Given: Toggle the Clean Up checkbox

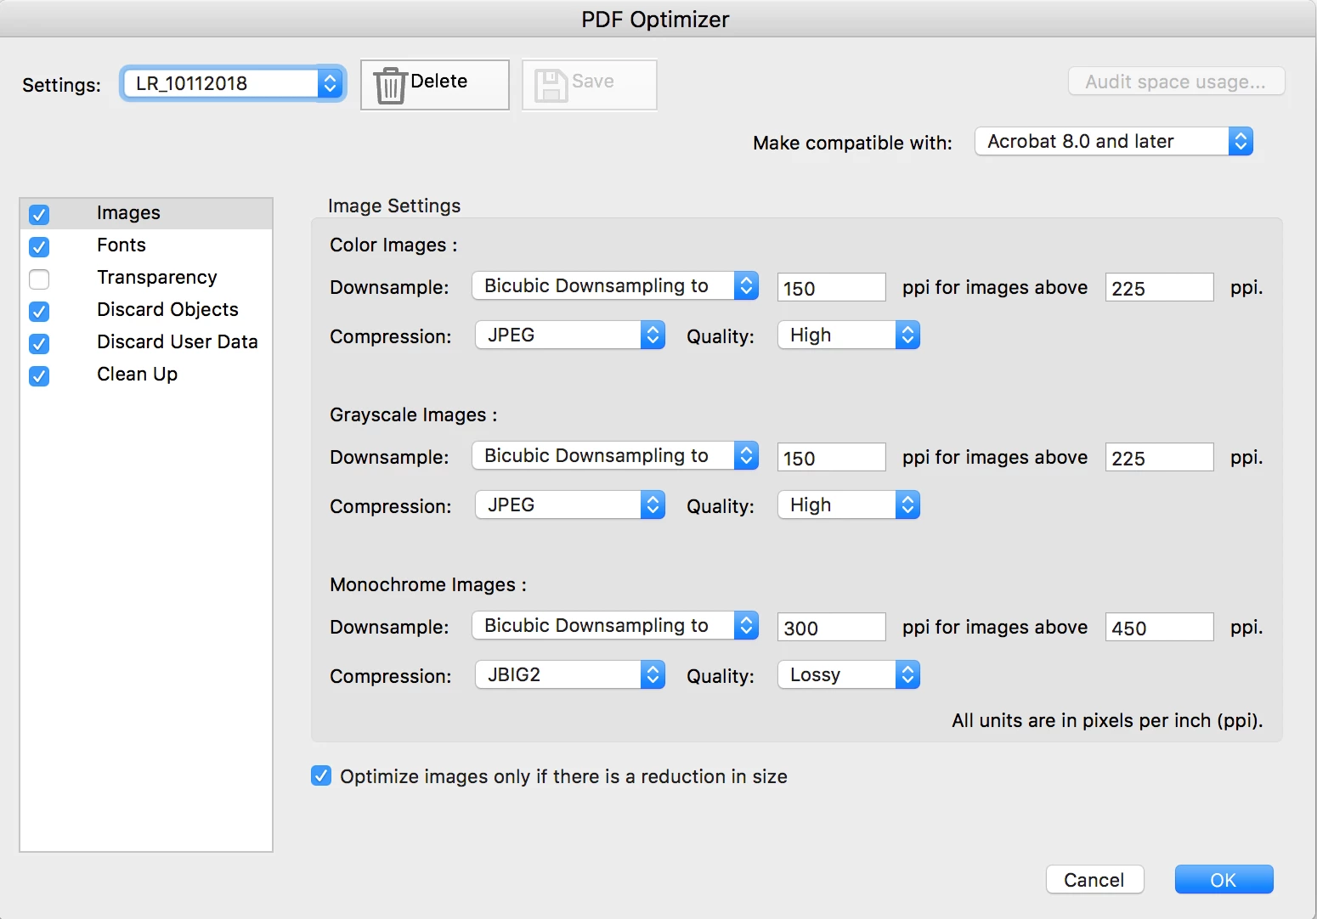Looking at the screenshot, I should click(39, 375).
